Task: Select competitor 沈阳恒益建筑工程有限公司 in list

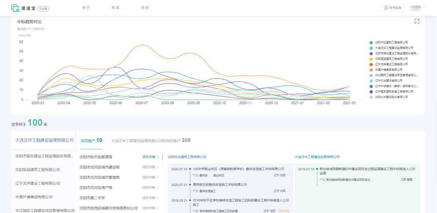Action: 38,170
